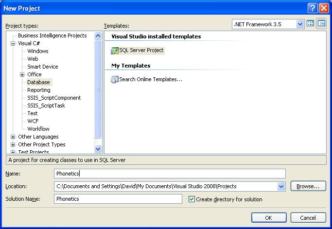Screen dimensions: 332x229
Task: Open the .NET Framework 3.5 dropdown
Action: (x=300, y=24)
